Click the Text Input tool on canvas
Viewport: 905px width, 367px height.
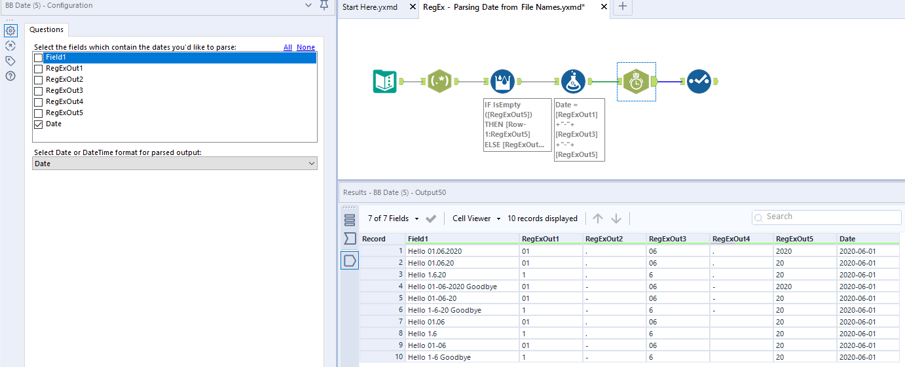click(384, 81)
